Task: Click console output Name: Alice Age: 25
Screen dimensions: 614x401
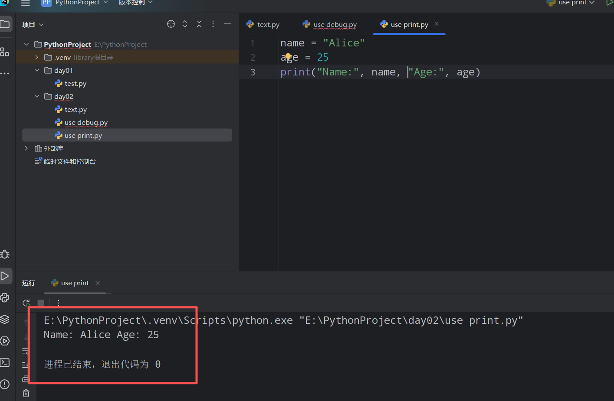Action: [101, 335]
